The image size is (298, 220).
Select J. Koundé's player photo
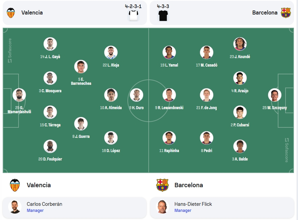coord(240,44)
